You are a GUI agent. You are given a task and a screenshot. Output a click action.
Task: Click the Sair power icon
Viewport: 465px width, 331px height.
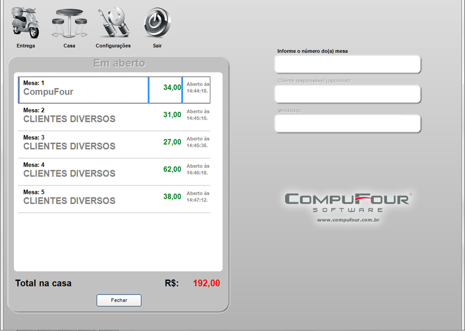157,23
